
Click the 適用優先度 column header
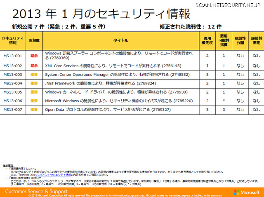pos(207,40)
